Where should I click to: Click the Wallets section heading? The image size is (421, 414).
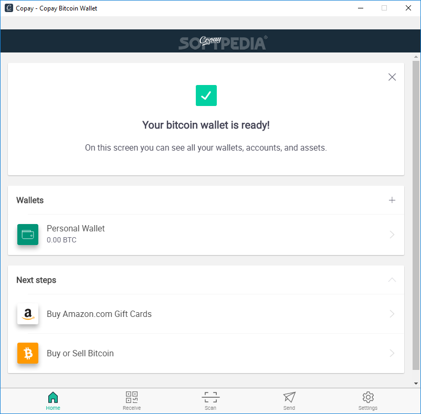pos(30,200)
